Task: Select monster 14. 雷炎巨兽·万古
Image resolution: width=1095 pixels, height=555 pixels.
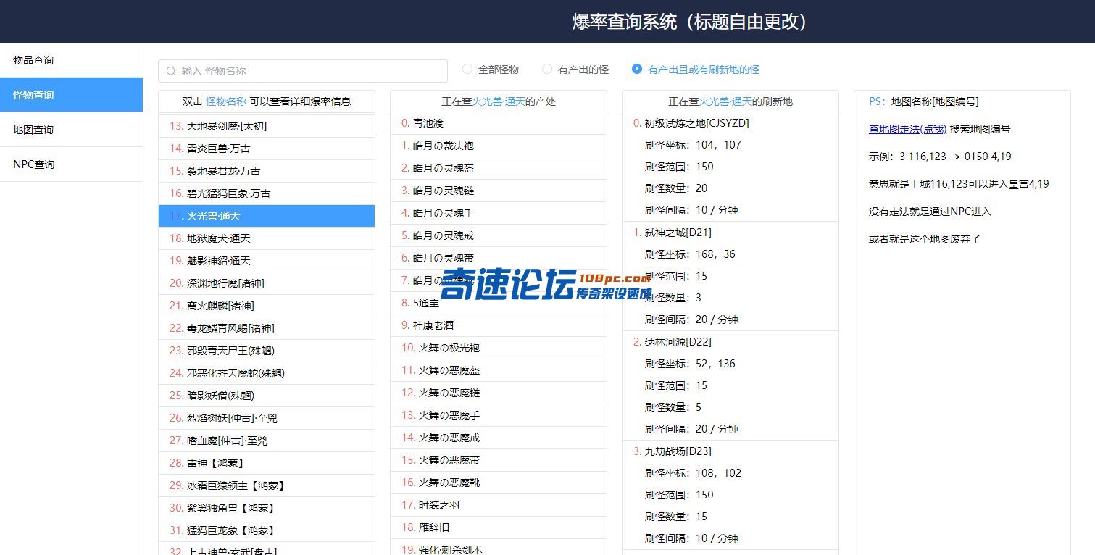Action: pos(267,149)
